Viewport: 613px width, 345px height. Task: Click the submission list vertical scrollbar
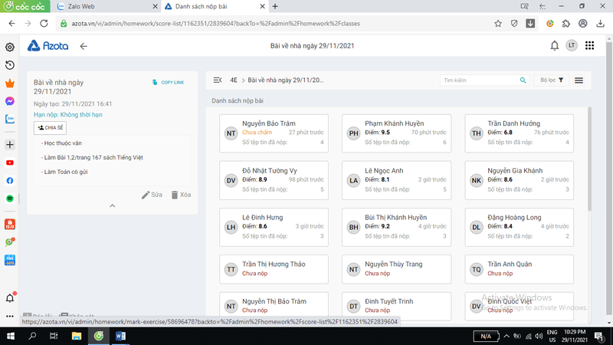click(x=589, y=159)
